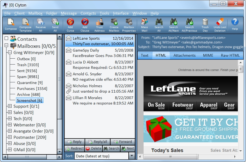This screenshot has height=162, width=246.
Task: Click the folder tree horizontal scrollbar thumb
Action: point(27,157)
